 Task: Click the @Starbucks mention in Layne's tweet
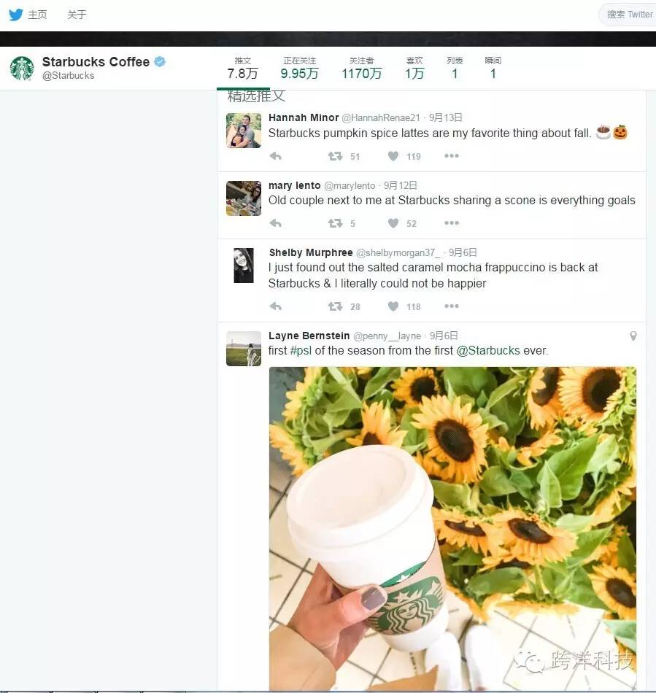(x=488, y=351)
